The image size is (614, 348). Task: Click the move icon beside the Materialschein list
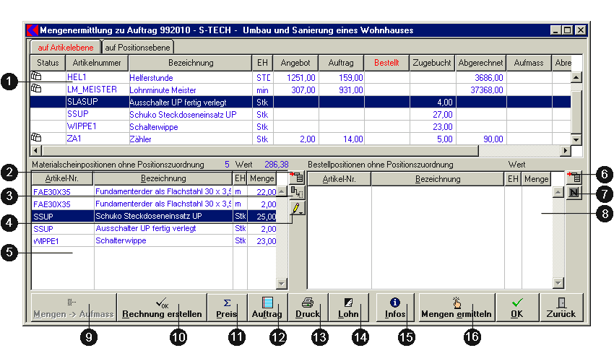[296, 193]
